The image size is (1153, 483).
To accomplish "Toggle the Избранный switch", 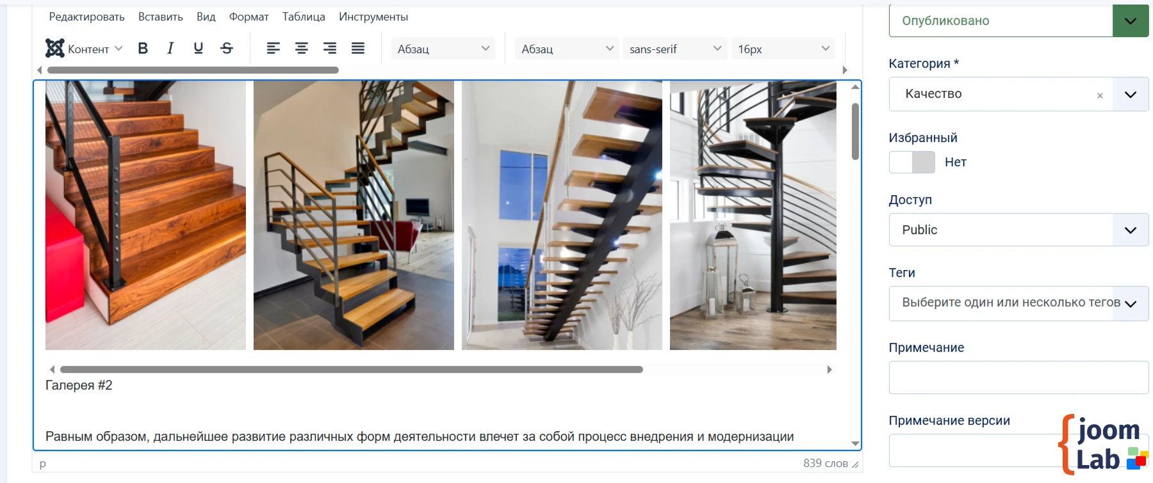I will point(912,162).
